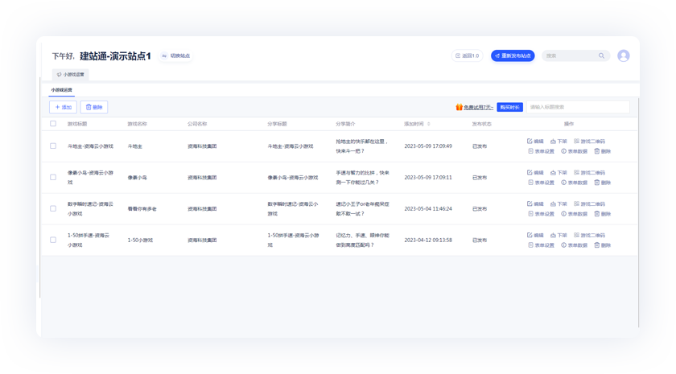The width and height of the screenshot is (676, 374).
Task: Click 编辑 icon for 斗地主 row
Action: click(530, 142)
